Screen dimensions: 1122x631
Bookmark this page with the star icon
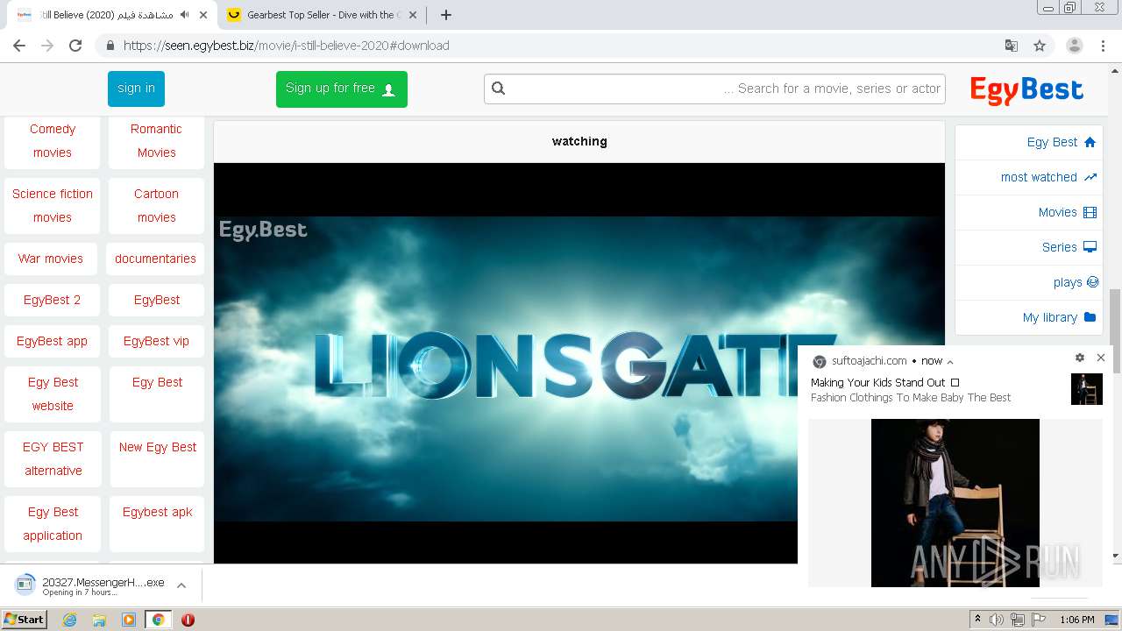tap(1040, 46)
